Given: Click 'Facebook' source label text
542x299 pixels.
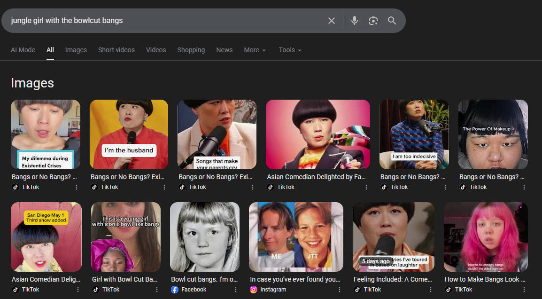Looking at the screenshot, I should (x=194, y=290).
